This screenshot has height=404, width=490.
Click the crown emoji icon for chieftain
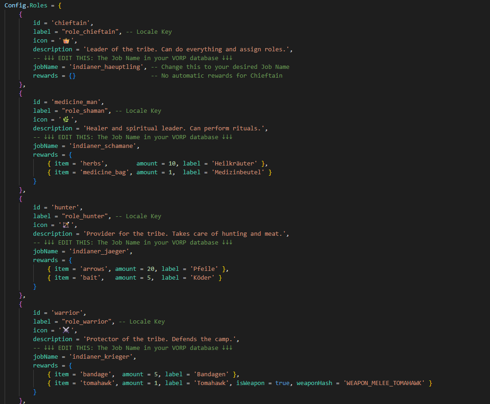[x=66, y=41]
